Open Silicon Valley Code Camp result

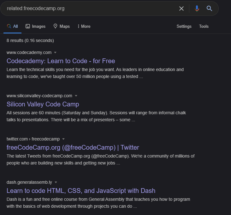[x=43, y=104]
